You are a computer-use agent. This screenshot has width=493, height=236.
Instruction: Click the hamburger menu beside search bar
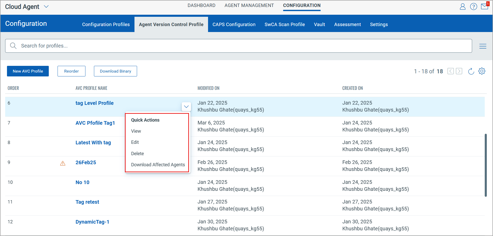coord(483,46)
